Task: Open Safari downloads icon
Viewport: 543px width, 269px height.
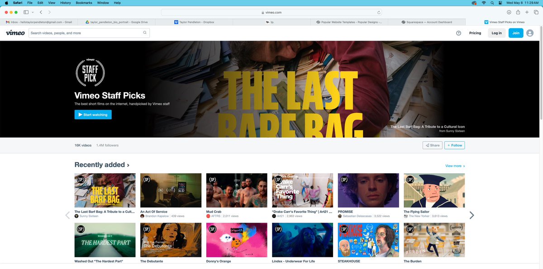Action: click(x=509, y=12)
